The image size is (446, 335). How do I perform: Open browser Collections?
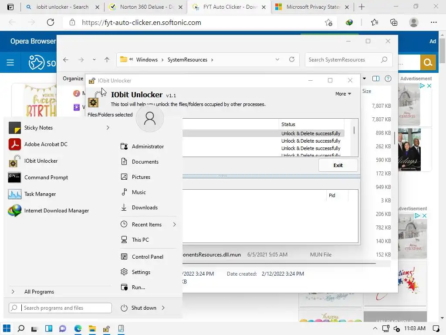[x=394, y=22]
